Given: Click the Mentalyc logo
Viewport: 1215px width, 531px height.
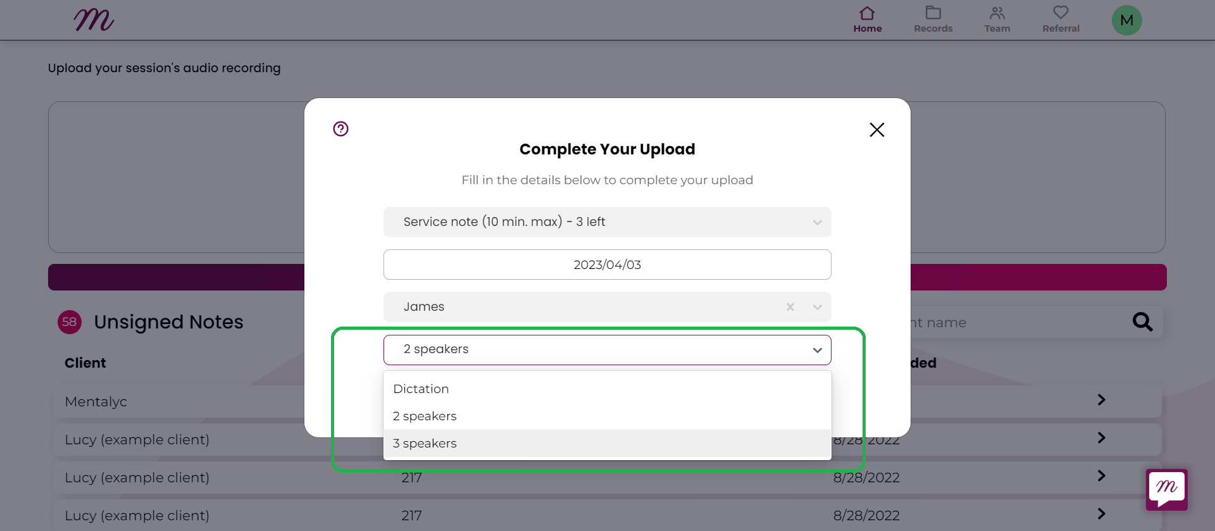Looking at the screenshot, I should (x=94, y=20).
